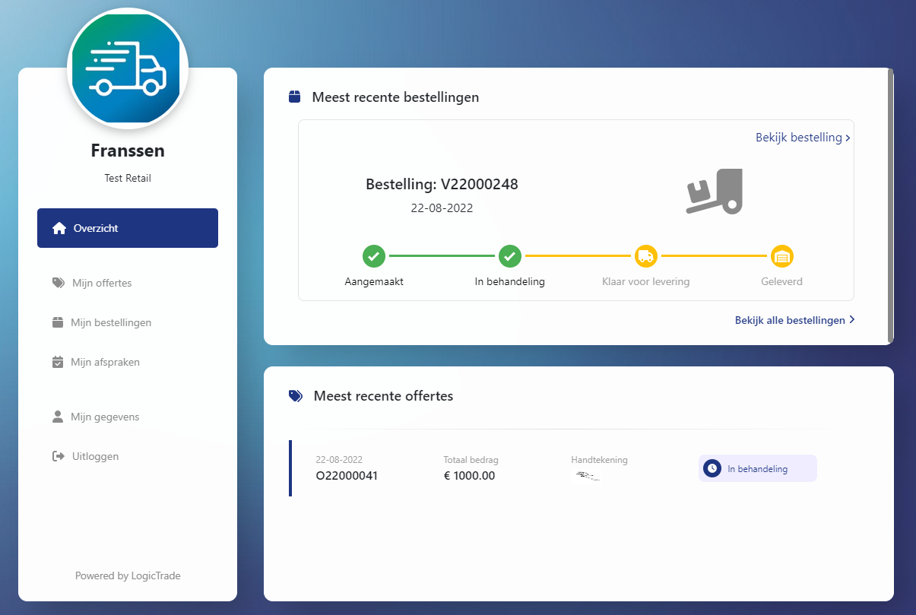Click the tag icon next to Meest recente offertes
The image size is (916, 615).
click(x=295, y=395)
